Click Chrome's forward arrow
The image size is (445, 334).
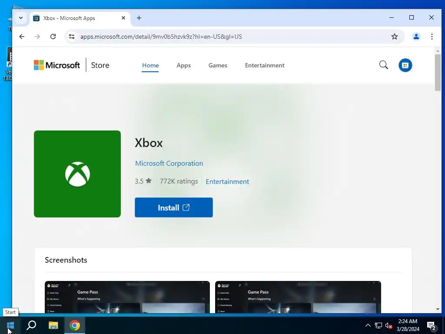tap(37, 37)
